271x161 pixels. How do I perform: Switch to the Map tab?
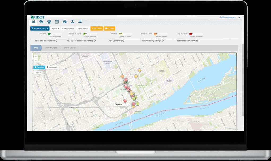[36, 48]
